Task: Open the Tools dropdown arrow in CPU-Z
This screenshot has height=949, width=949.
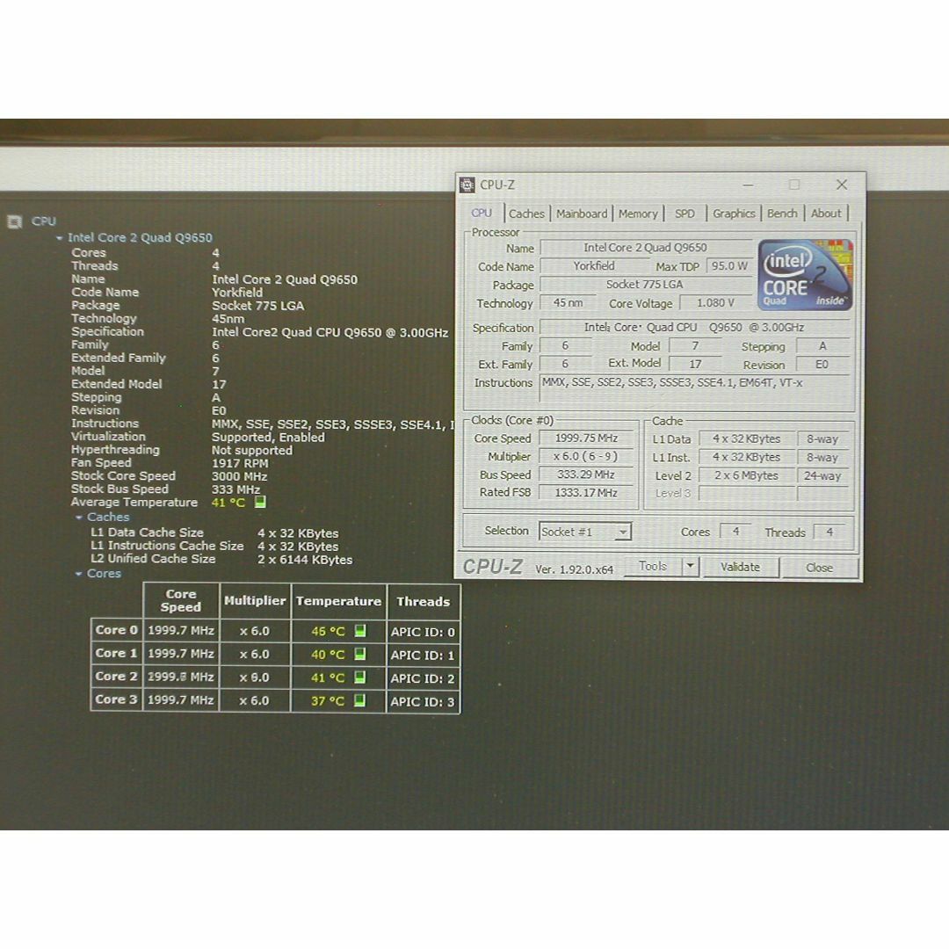Action: tap(690, 567)
